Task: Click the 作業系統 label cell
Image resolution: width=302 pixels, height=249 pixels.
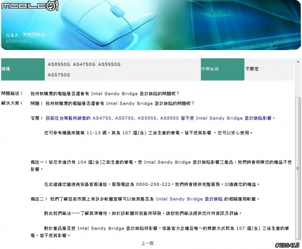Action: [222, 69]
